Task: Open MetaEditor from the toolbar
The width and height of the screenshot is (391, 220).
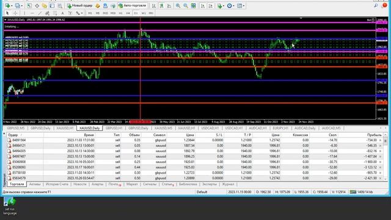Action: pos(98,5)
